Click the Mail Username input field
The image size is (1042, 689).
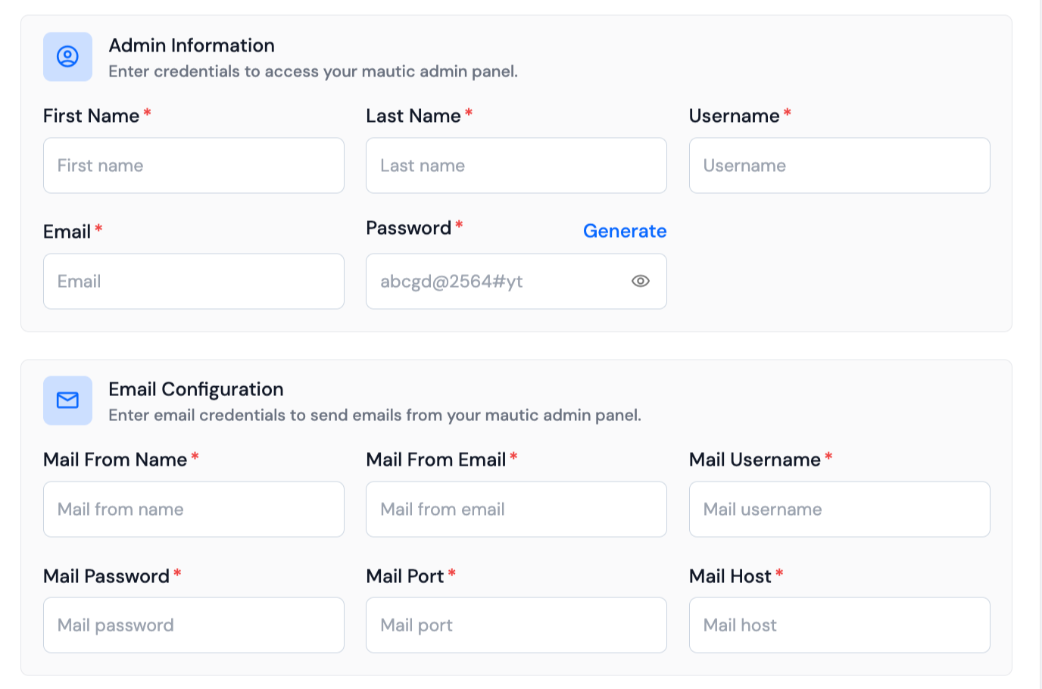(x=839, y=509)
